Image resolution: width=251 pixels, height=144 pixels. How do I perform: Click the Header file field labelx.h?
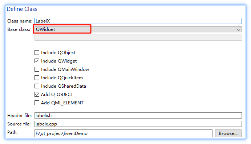[138, 116]
